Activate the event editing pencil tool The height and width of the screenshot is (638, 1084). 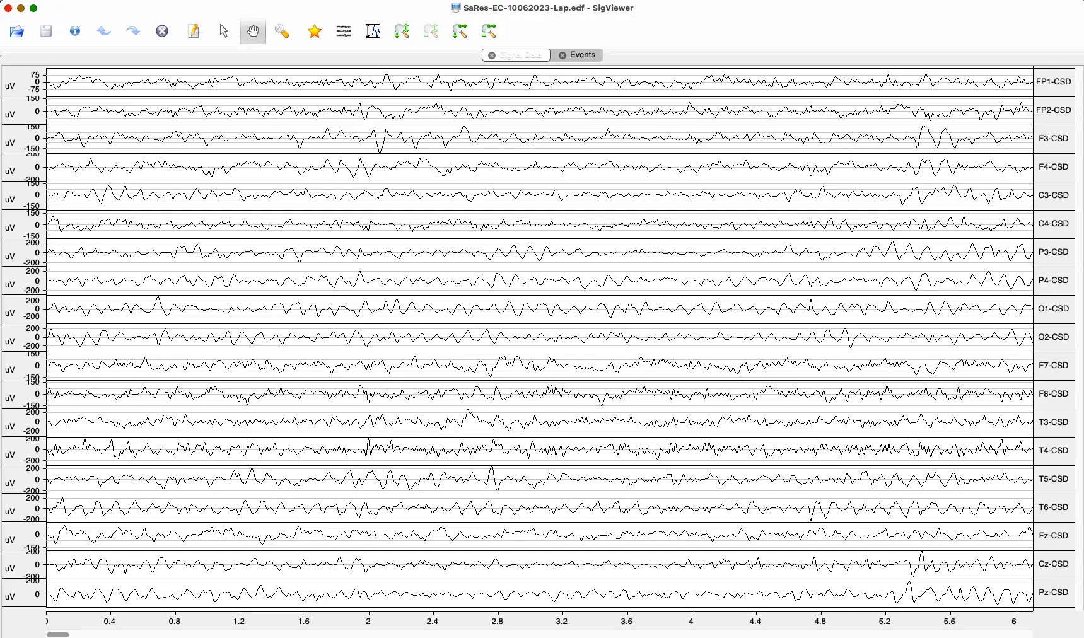tap(194, 31)
